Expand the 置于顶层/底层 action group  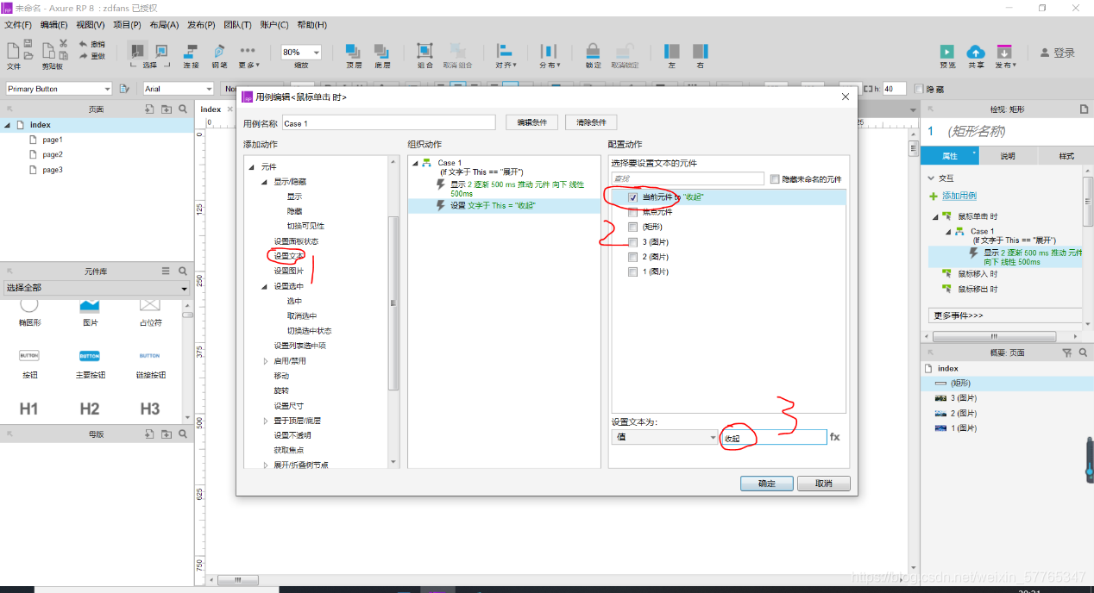[x=266, y=421]
